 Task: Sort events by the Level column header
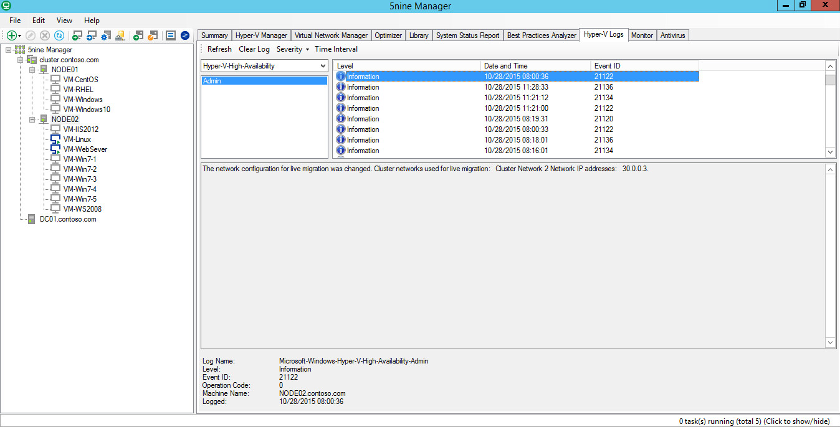[x=407, y=65]
